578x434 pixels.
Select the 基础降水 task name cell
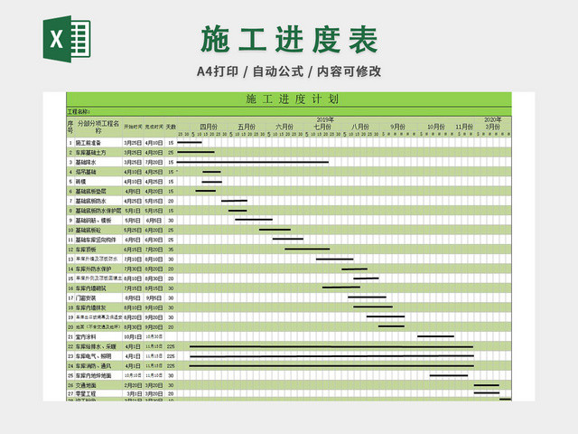coord(98,162)
